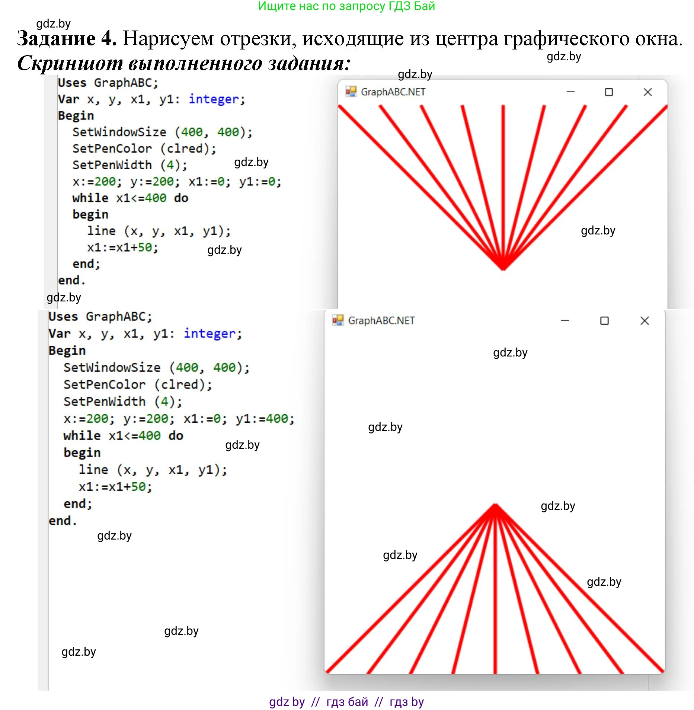Screen dimensions: 694x710
Task: Select the red pen color value clred
Action: 188,148
